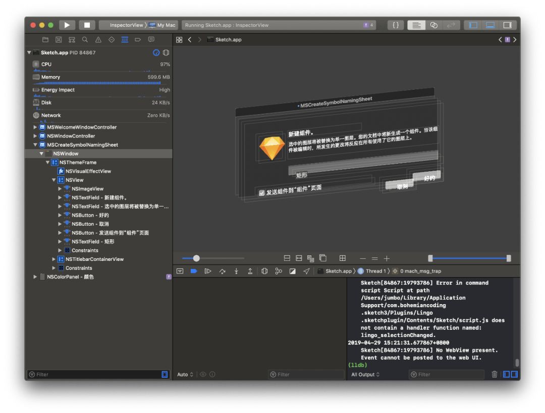Toggle show constraints button
This screenshot has width=545, height=413.
[299, 258]
